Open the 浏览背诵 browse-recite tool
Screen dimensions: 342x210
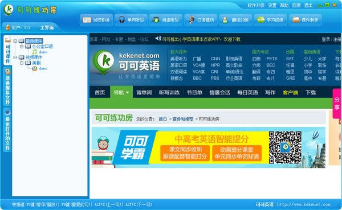(x=96, y=20)
